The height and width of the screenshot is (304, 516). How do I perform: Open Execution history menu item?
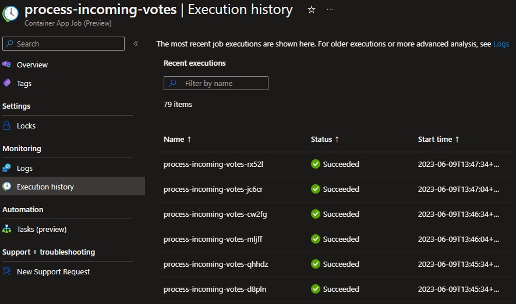(45, 187)
